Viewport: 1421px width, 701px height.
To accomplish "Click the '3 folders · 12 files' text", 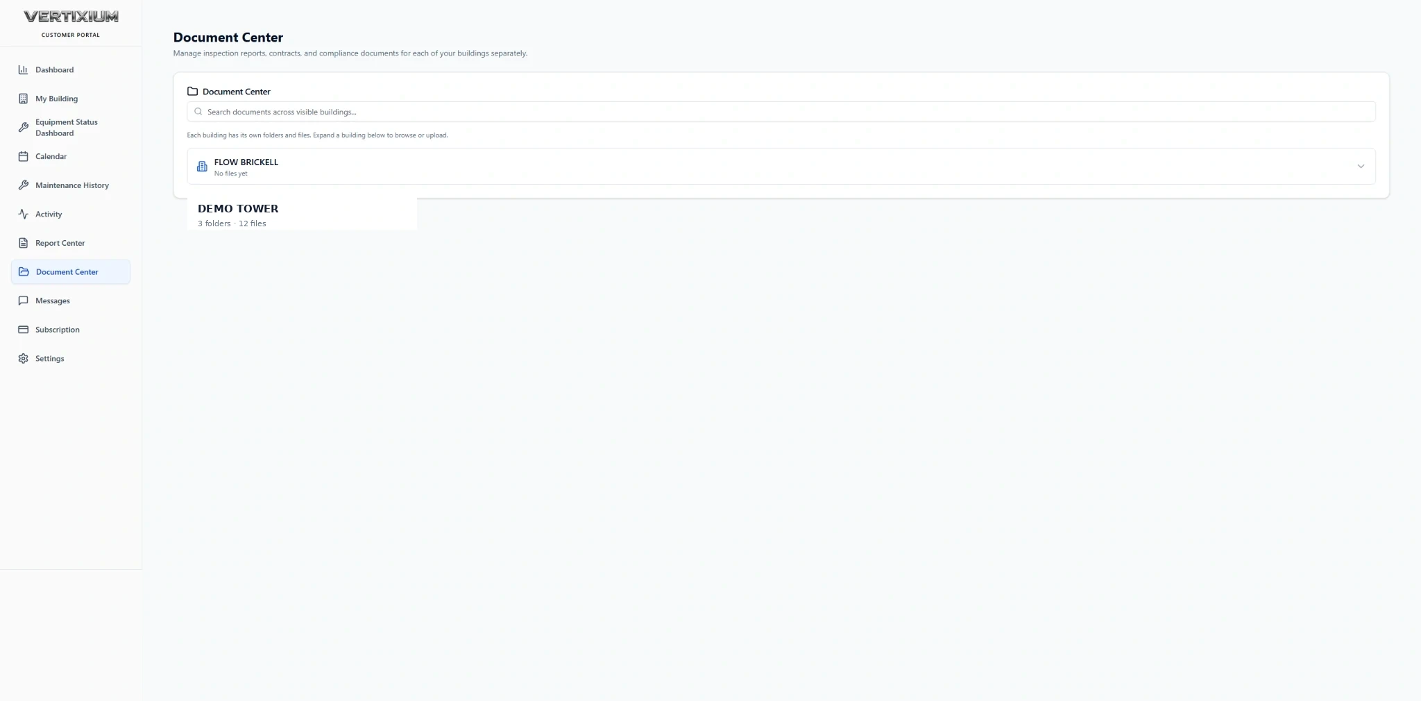I will tap(232, 223).
